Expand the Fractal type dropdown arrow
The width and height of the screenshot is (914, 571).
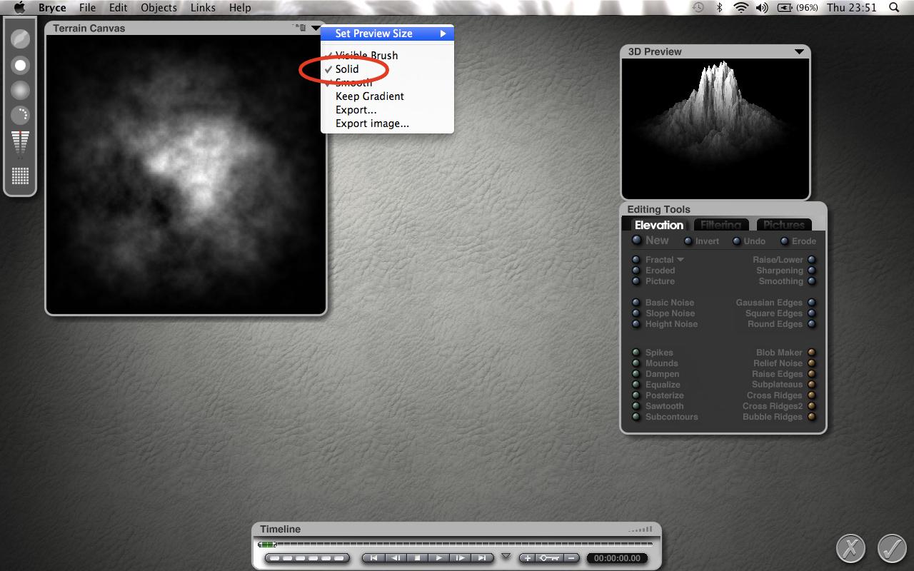[681, 260]
